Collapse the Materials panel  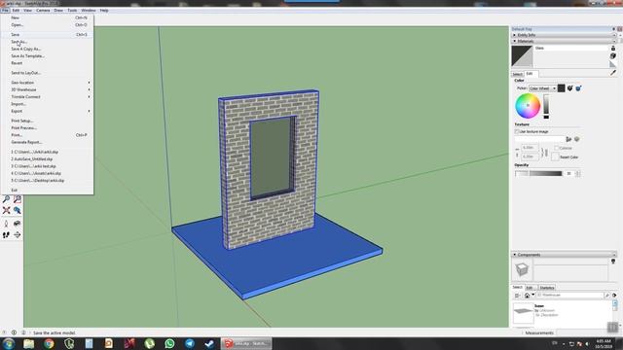pyautogui.click(x=515, y=41)
